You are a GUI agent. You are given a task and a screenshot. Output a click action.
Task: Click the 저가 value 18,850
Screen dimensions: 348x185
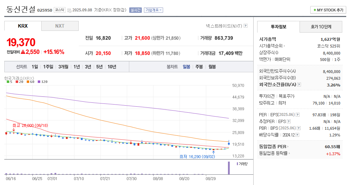[x=142, y=53]
